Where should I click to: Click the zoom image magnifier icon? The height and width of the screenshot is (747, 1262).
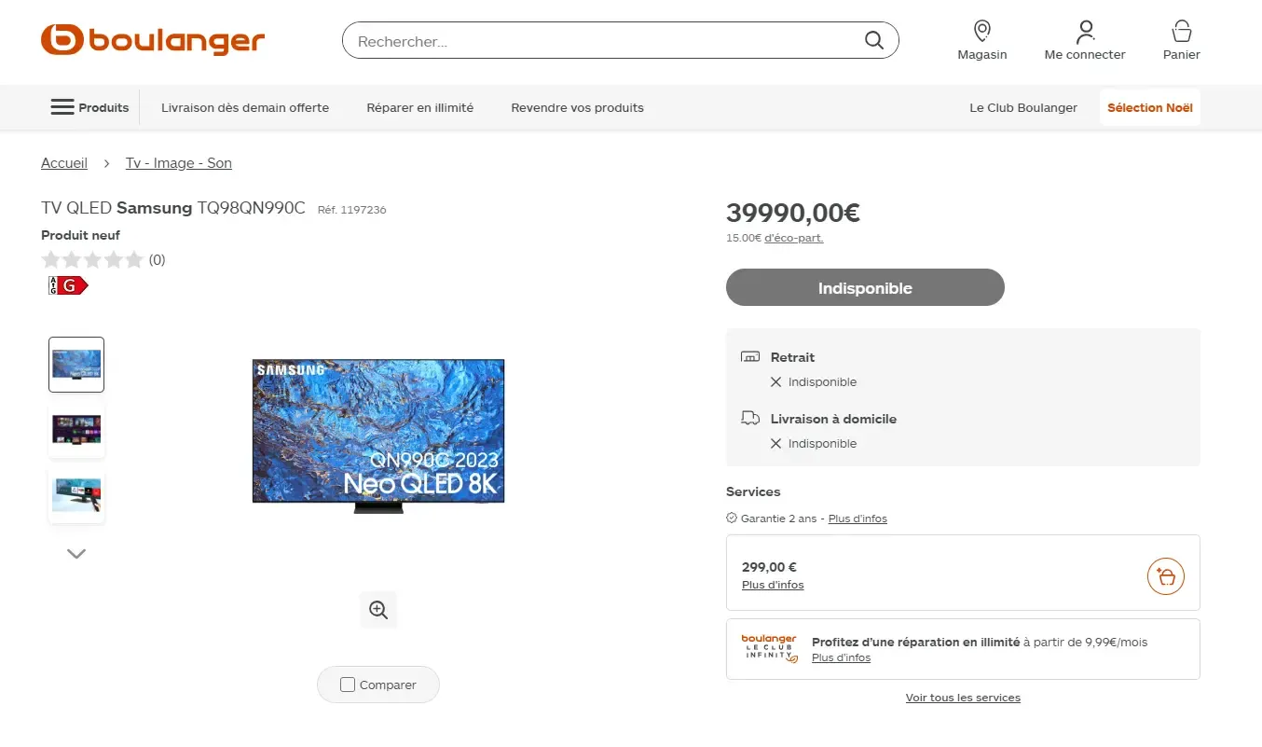pos(378,610)
